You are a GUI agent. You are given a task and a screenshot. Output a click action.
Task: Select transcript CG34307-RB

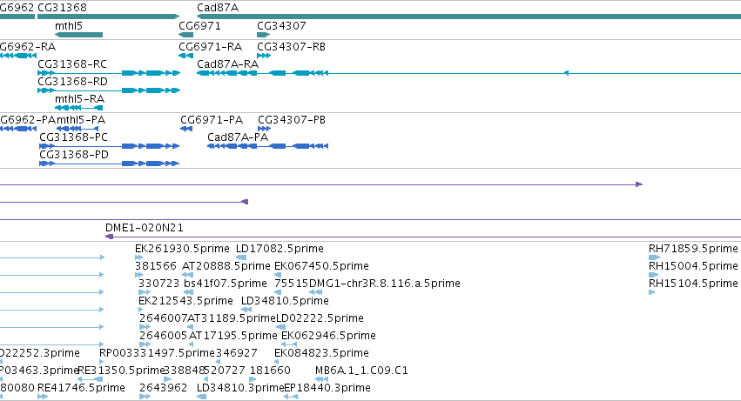291,47
